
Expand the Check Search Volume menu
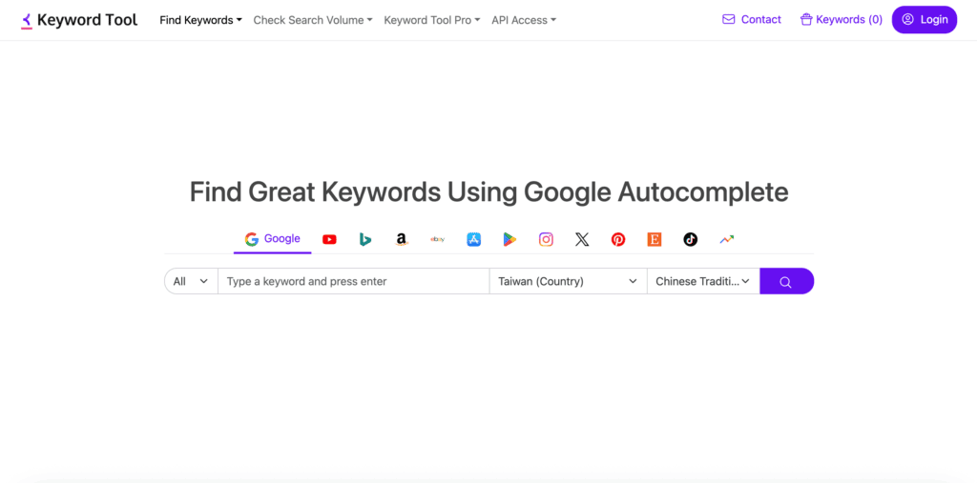(x=313, y=20)
